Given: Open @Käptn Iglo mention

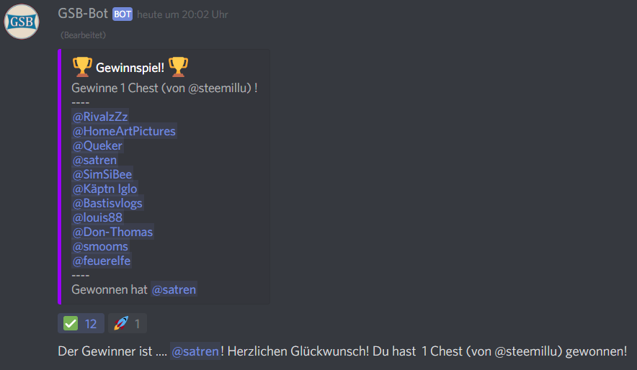Looking at the screenshot, I should point(104,189).
